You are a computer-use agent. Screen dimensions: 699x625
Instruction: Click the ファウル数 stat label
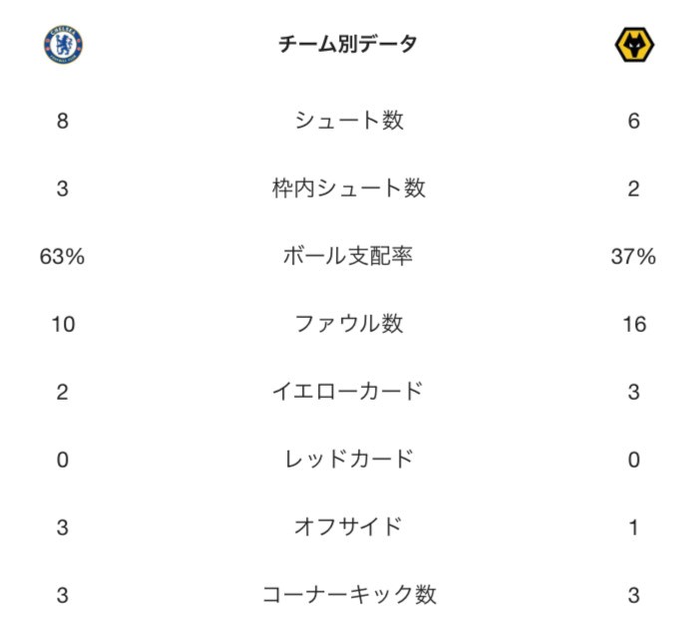coord(349,324)
